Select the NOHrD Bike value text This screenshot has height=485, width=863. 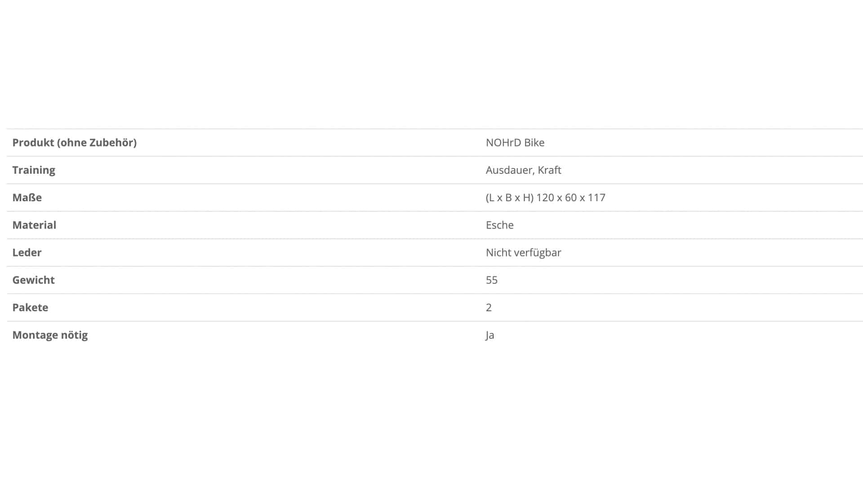point(515,143)
